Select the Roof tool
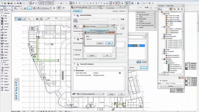 (5, 38)
